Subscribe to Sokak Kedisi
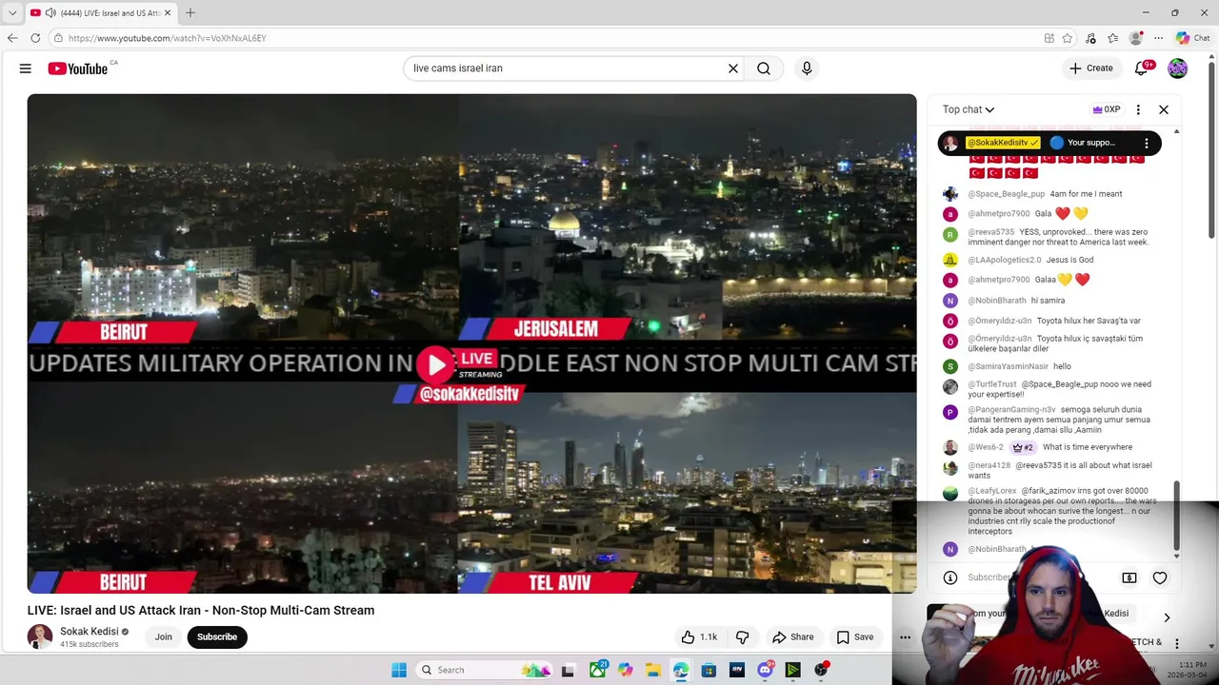1219x685 pixels. coord(217,637)
